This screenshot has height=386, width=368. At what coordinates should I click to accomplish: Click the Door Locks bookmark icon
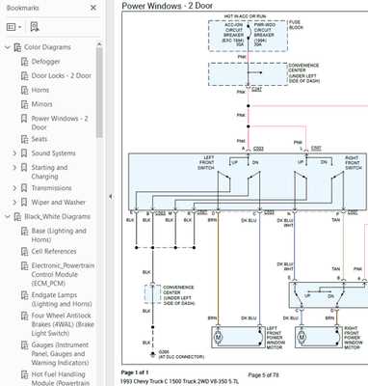[24, 75]
